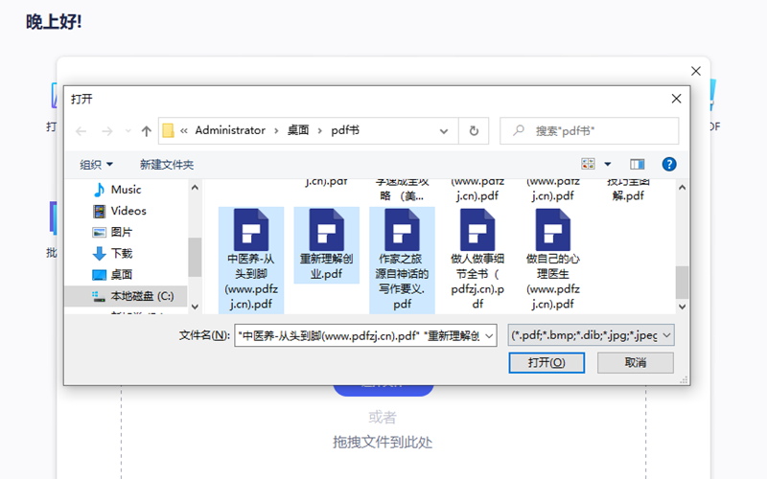Click the Back navigation arrow
The width and height of the screenshot is (767, 479).
tap(81, 130)
